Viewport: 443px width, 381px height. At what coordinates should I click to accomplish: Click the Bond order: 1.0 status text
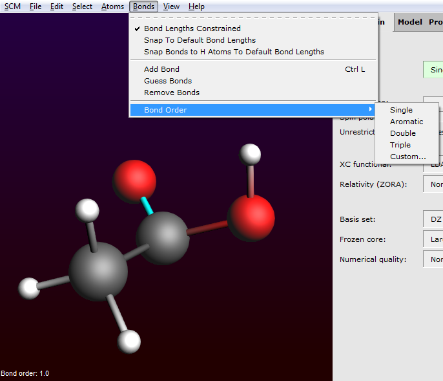coord(25,373)
